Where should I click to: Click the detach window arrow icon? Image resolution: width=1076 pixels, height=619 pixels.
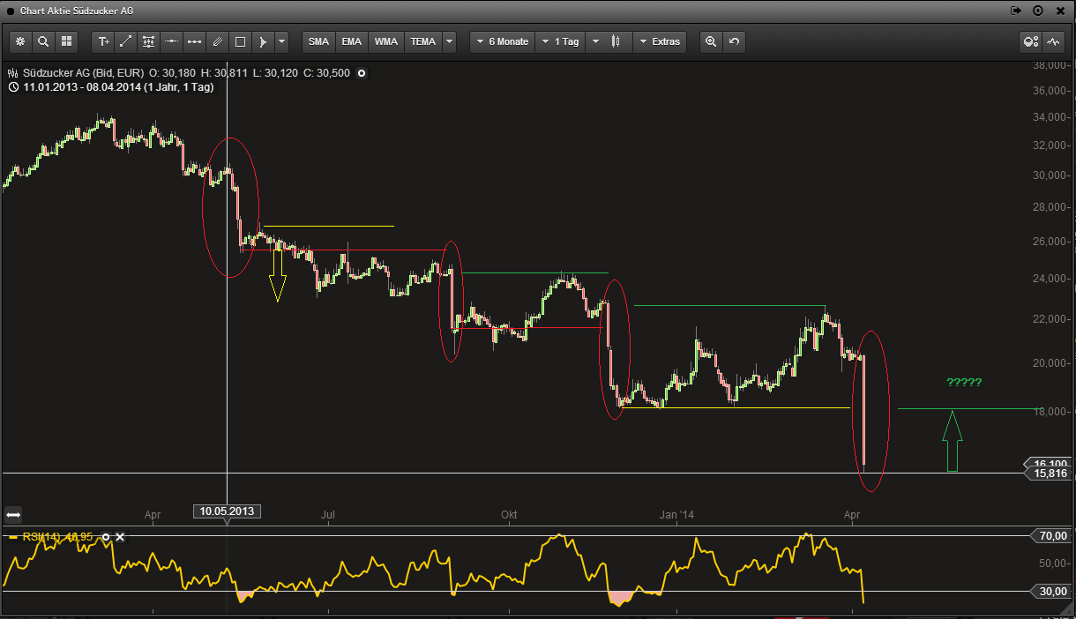1016,11
